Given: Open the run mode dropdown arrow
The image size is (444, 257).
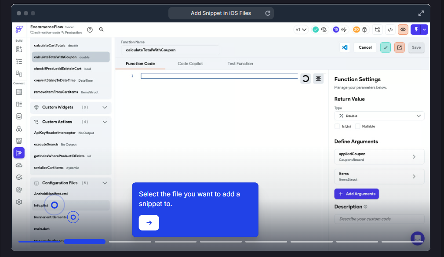Looking at the screenshot, I should pos(424,29).
